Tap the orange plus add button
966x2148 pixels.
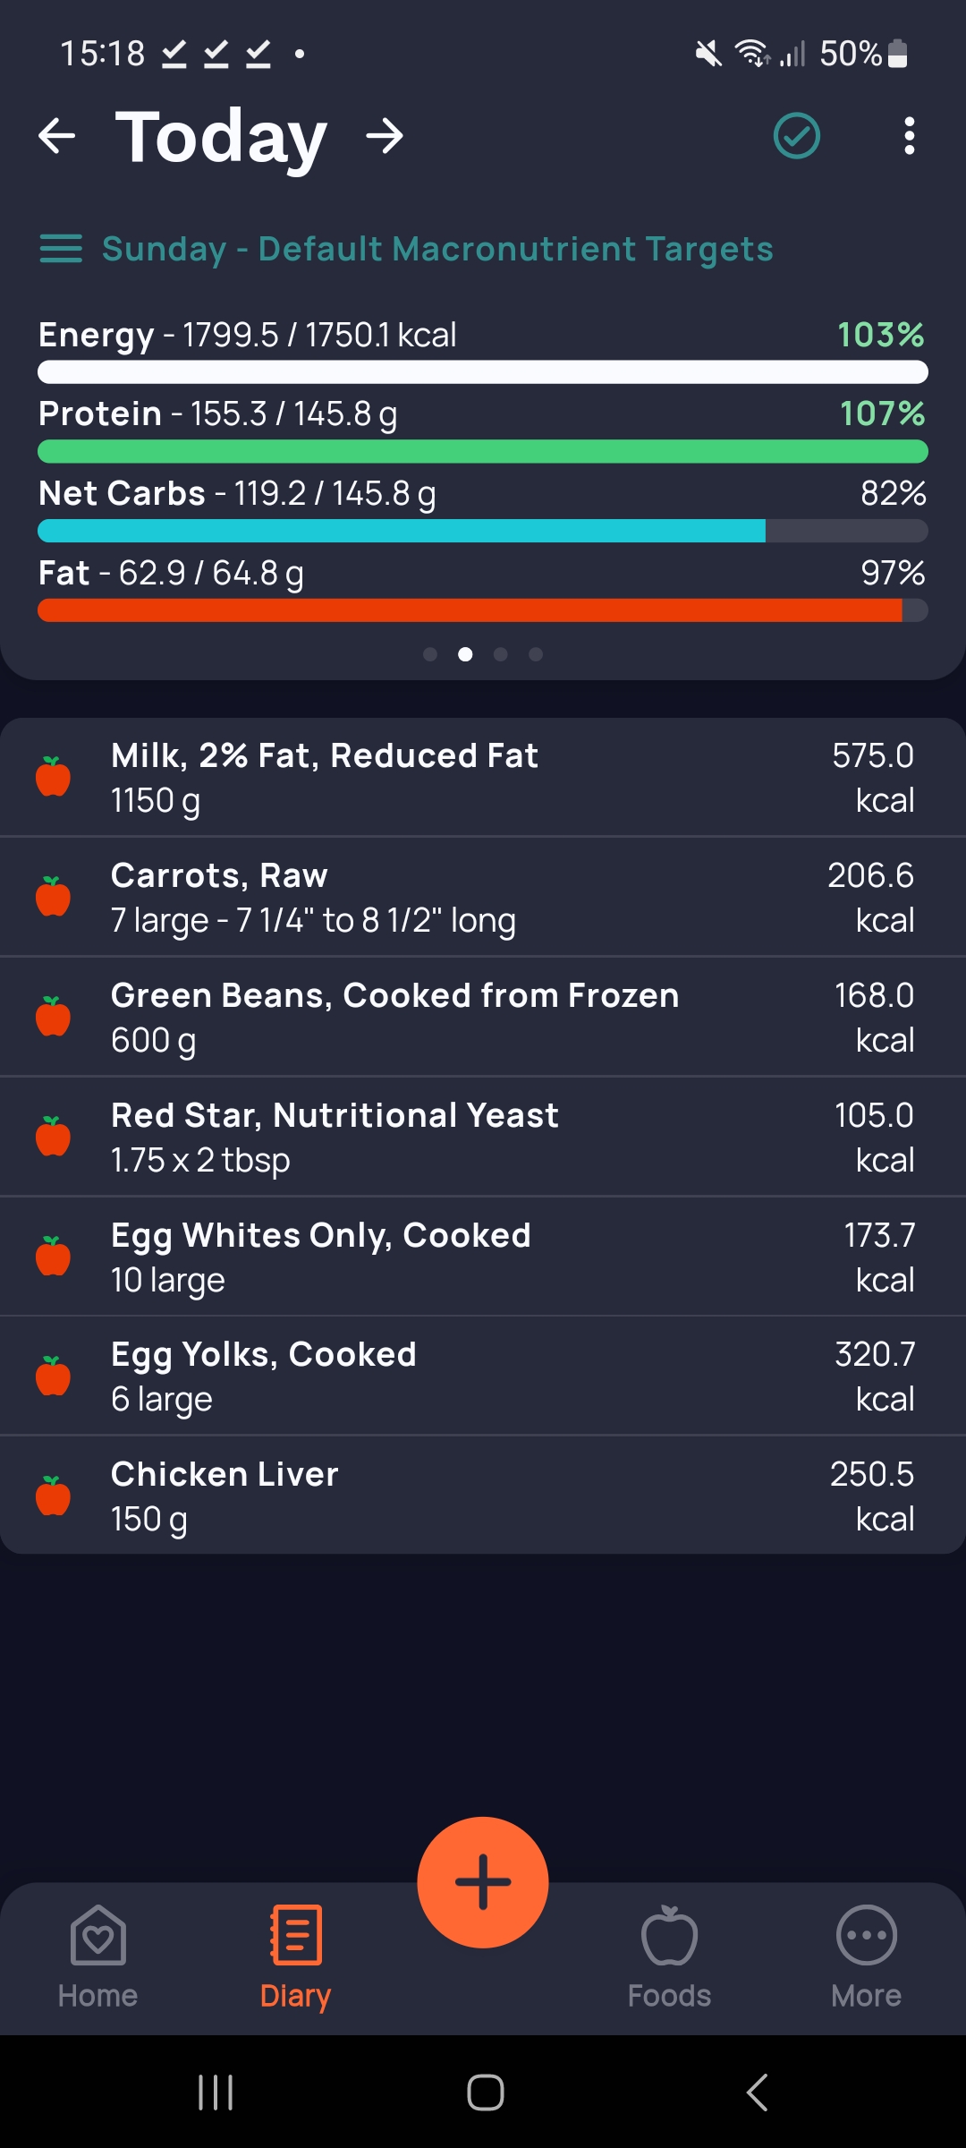tap(483, 1882)
